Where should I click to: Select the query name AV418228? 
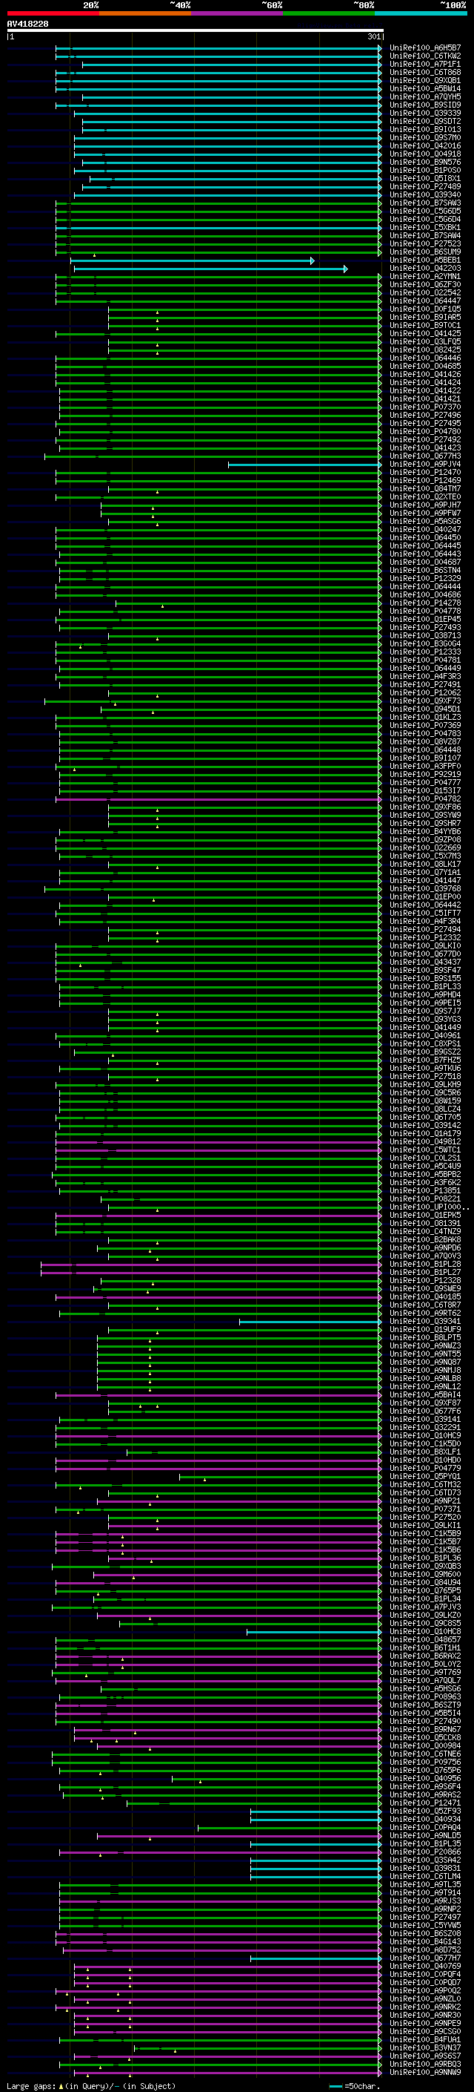click(x=27, y=24)
